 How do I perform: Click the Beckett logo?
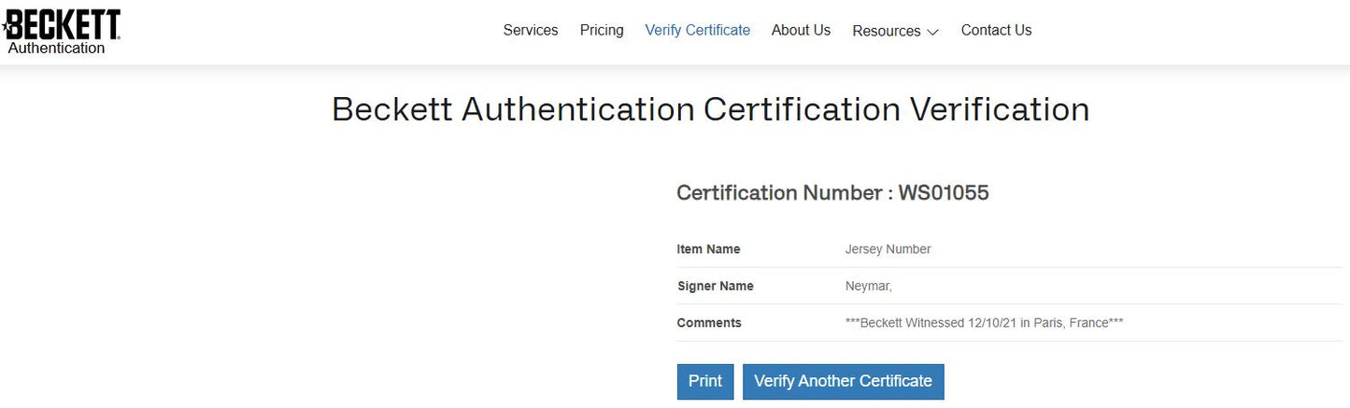point(63,24)
